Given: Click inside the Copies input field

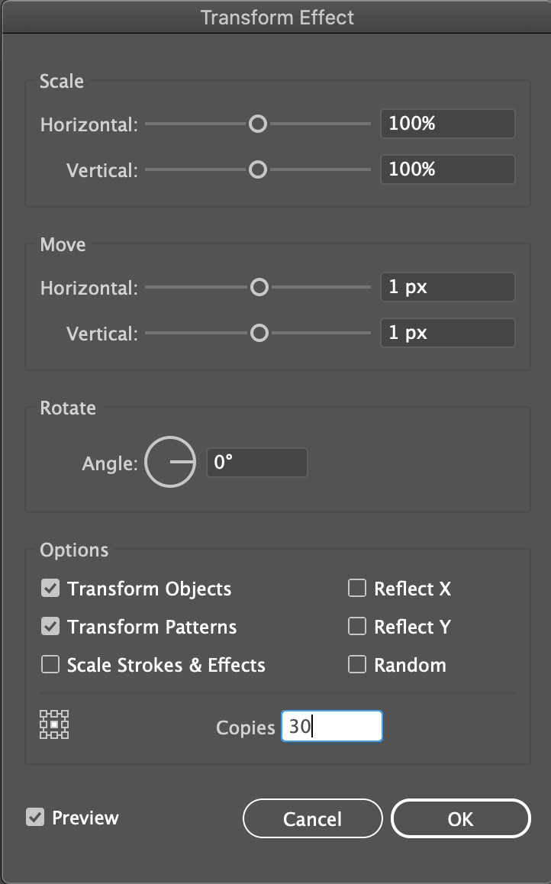Looking at the screenshot, I should [x=331, y=726].
